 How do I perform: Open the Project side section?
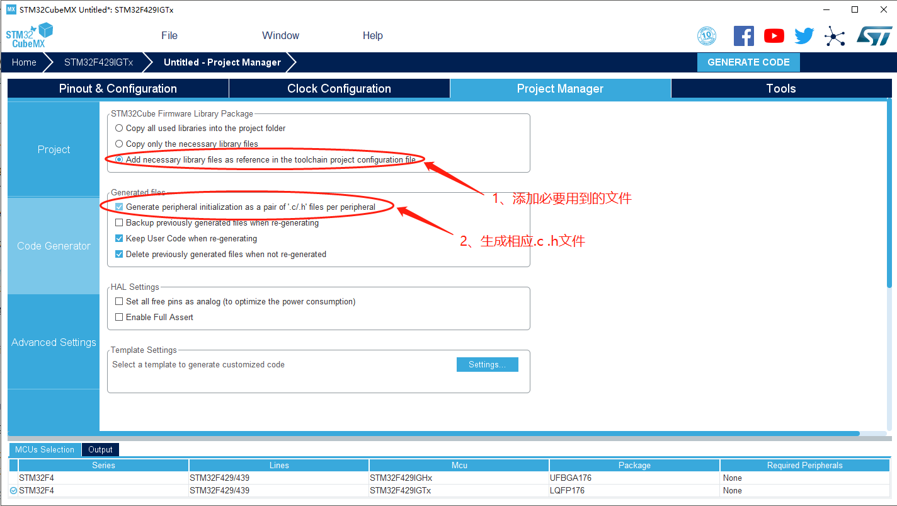(x=54, y=149)
